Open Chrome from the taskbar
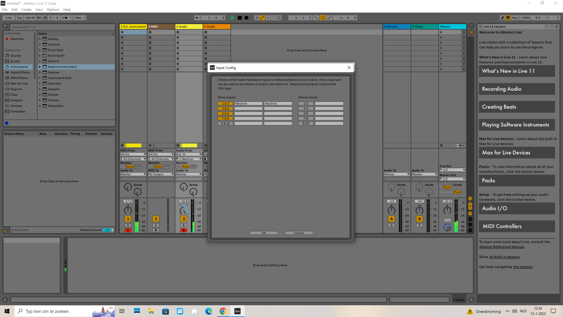Viewport: 563px width, 317px height. [x=223, y=311]
